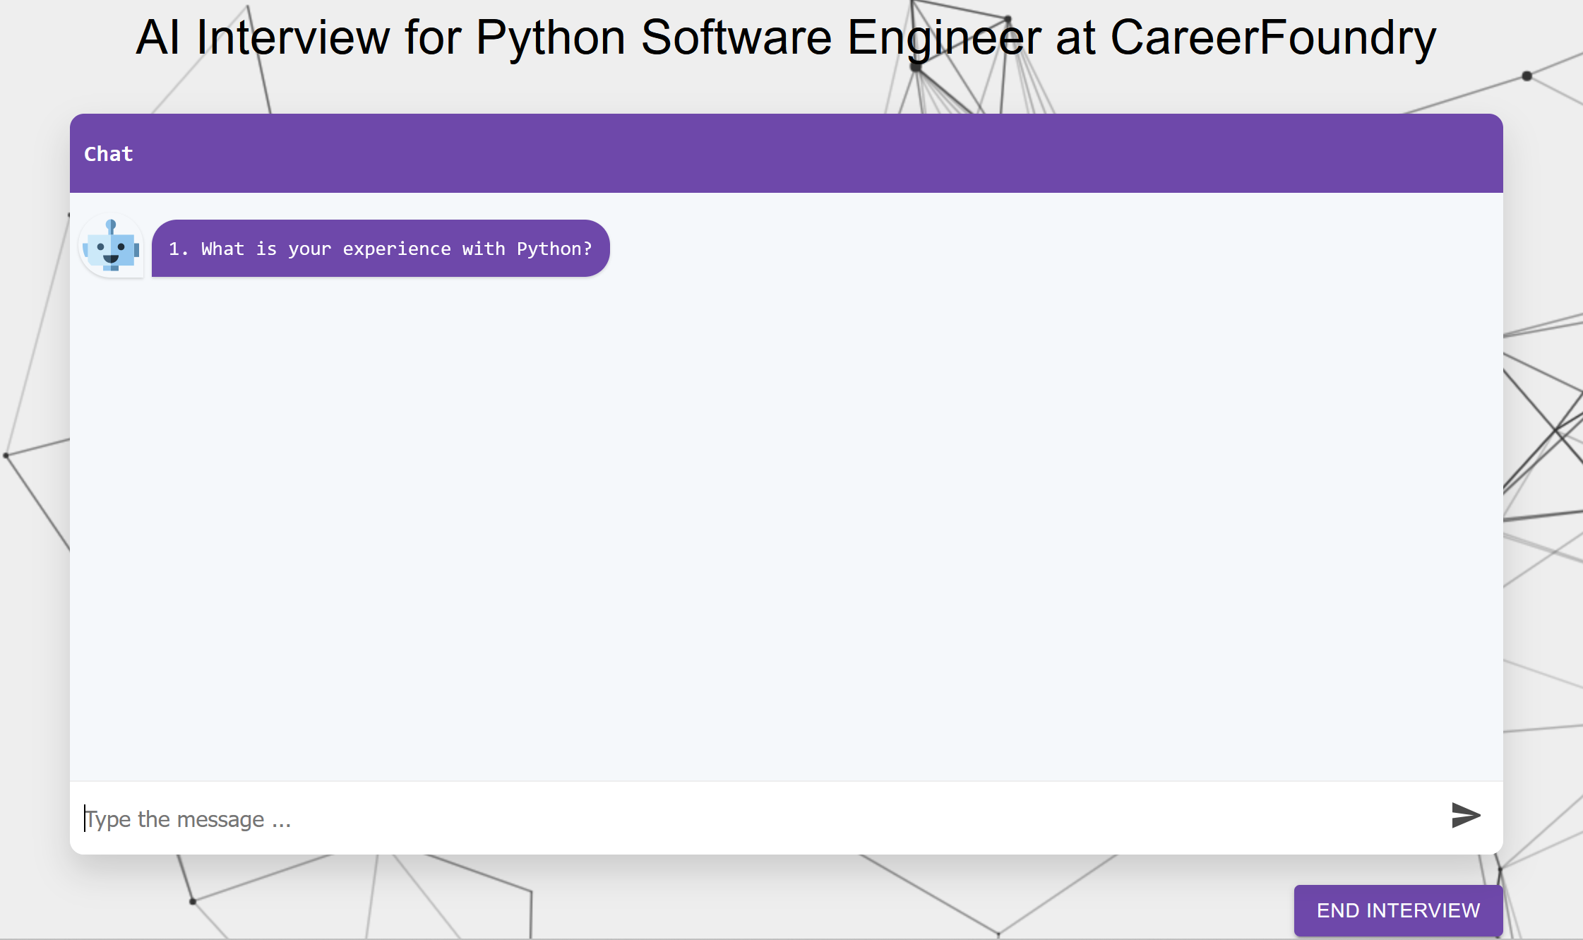Click the robot avatar icon
The width and height of the screenshot is (1583, 940).
pyautogui.click(x=111, y=246)
